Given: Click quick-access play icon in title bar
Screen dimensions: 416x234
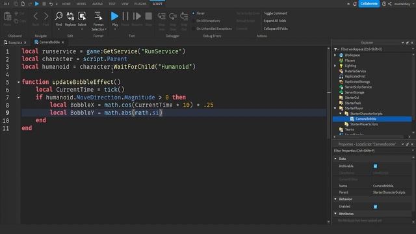Looking at the screenshot, I should point(37,4).
